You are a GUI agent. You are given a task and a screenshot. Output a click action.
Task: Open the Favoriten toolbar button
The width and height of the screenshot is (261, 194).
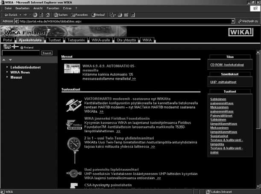pos(79,15)
